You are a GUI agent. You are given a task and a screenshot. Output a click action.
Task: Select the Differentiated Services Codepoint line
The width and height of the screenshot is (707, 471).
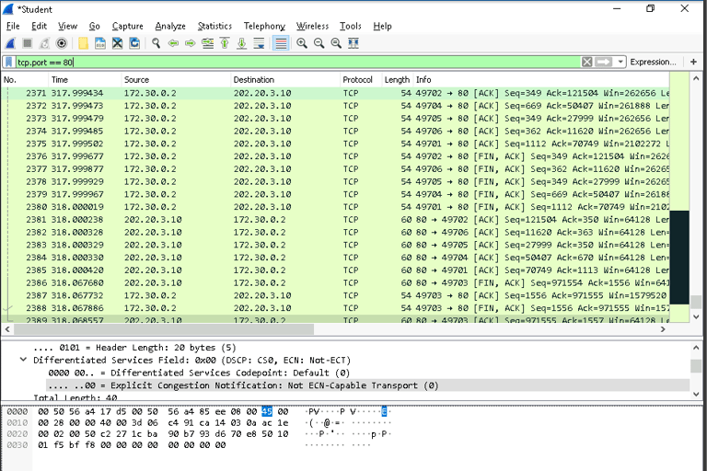[x=199, y=373]
